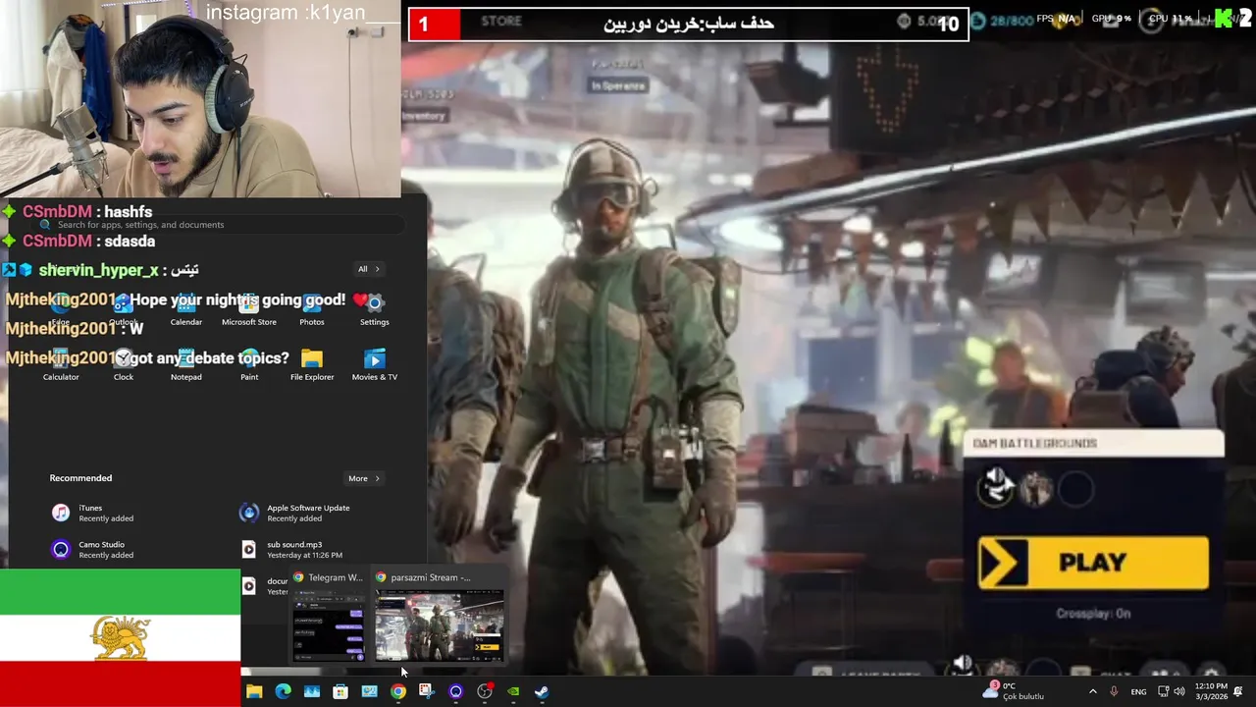Viewport: 1256px width, 707px height.
Task: Expand All apps in Start menu
Action: click(369, 269)
